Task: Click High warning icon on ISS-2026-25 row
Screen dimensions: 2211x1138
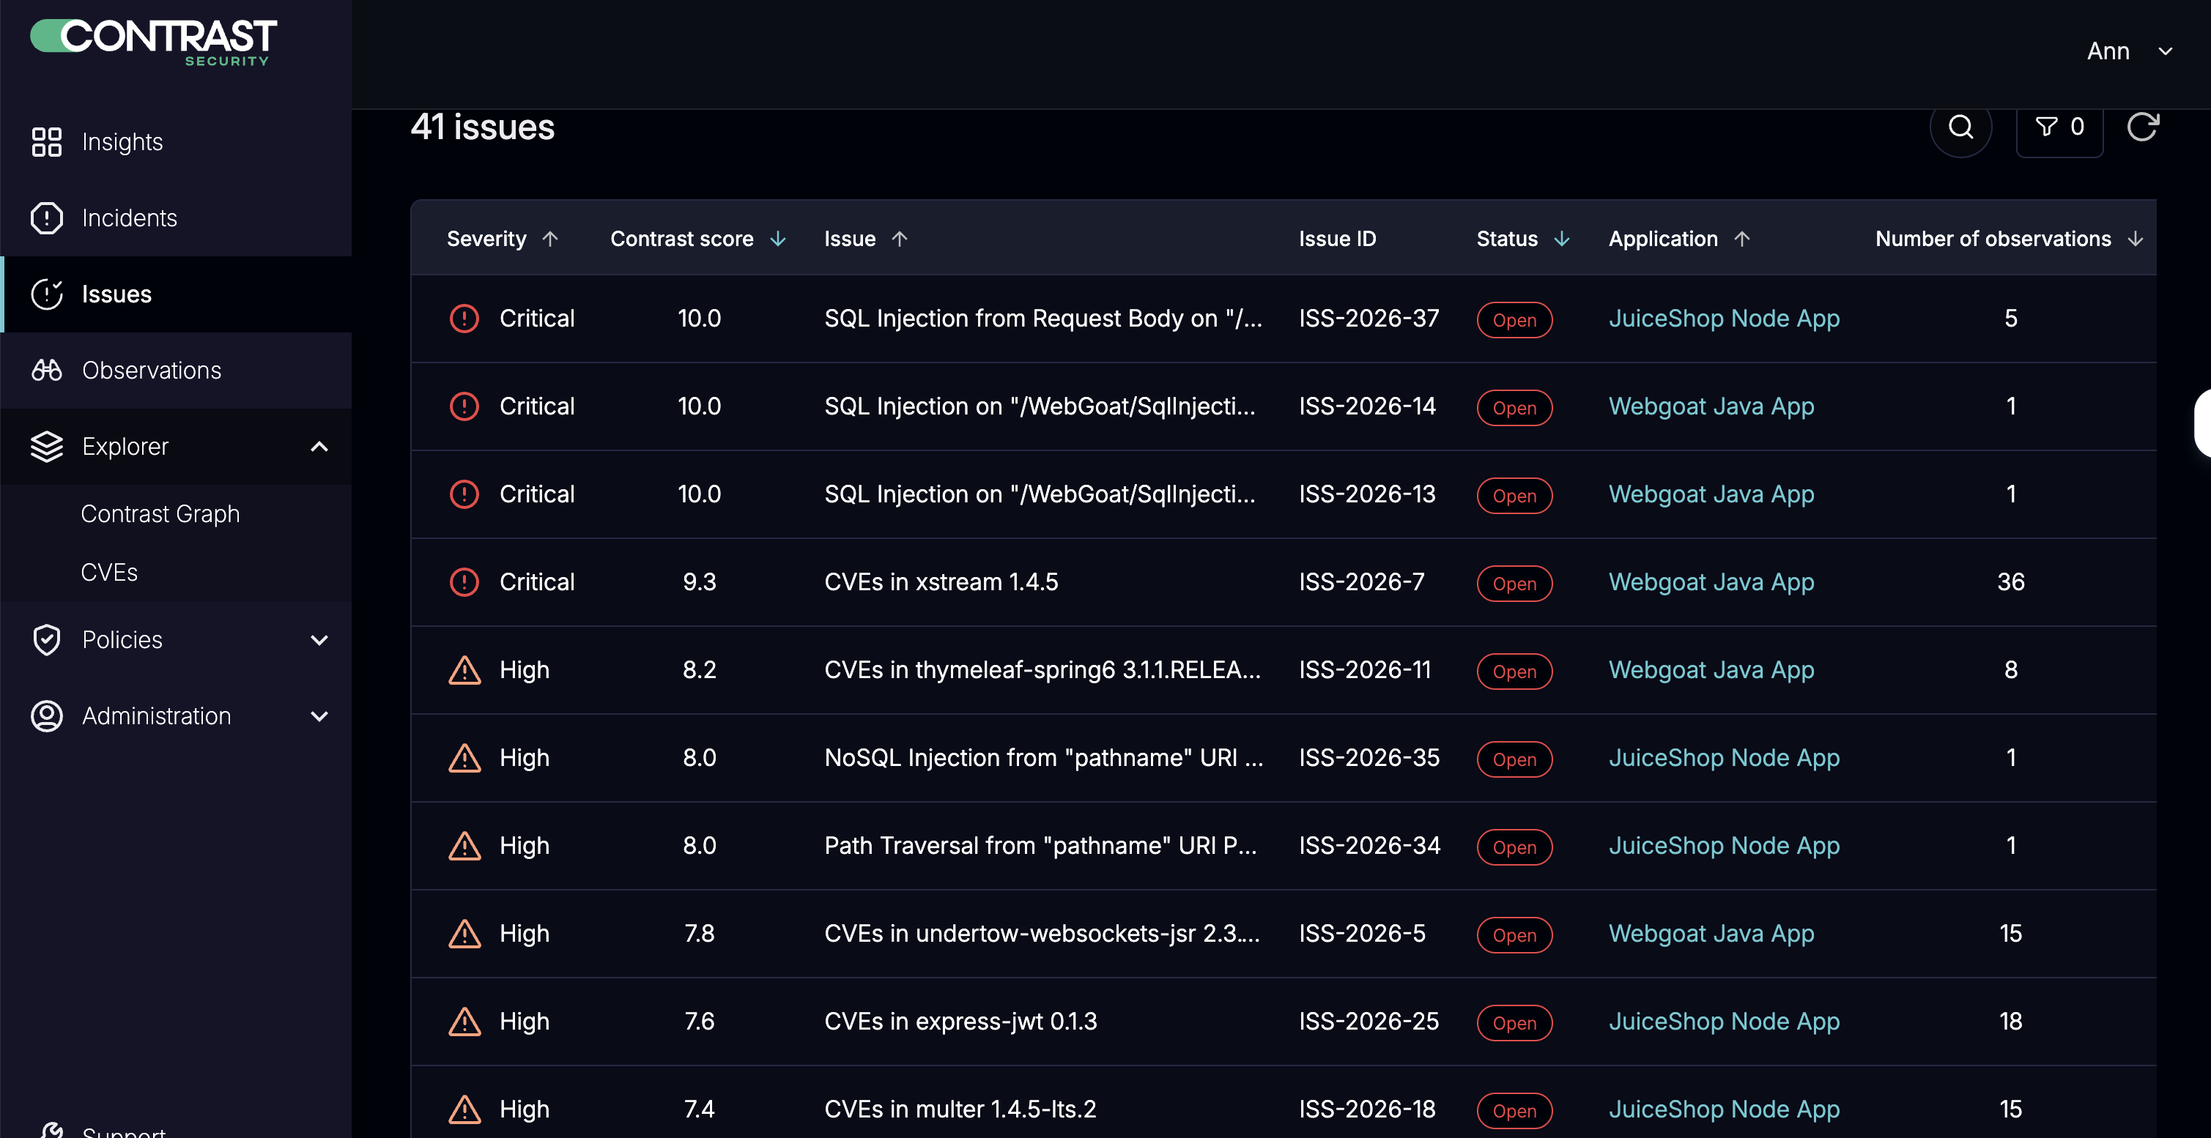Action: click(464, 1022)
